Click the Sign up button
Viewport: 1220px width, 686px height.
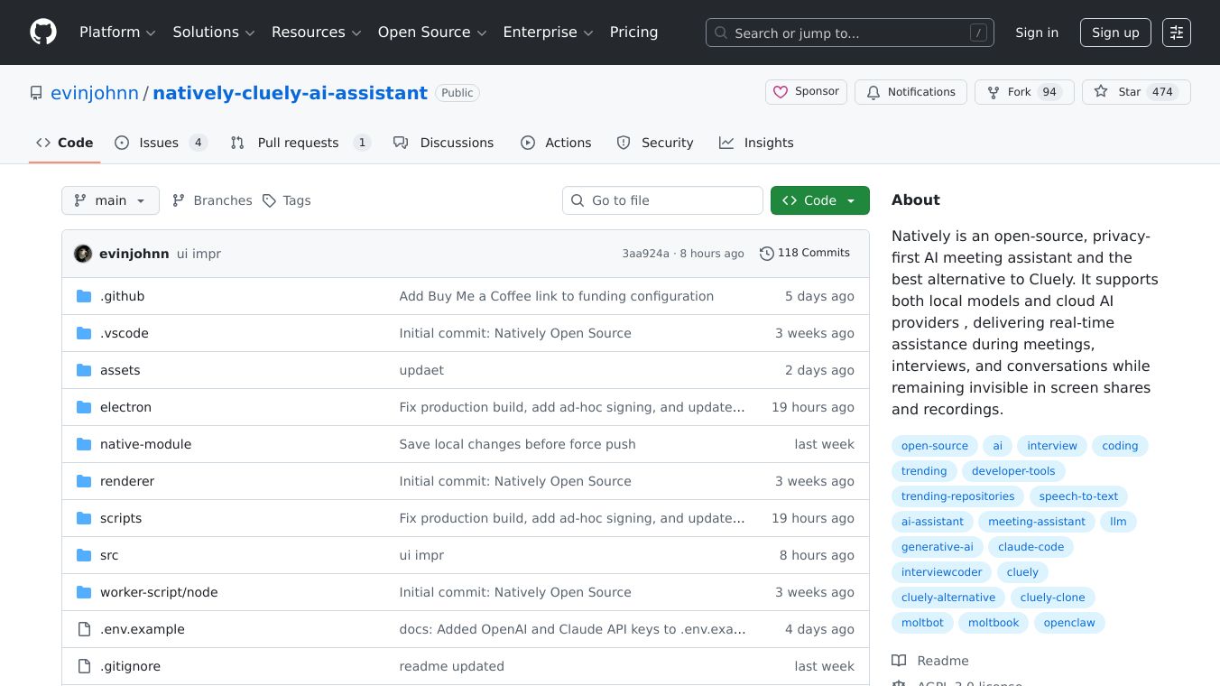click(1115, 32)
